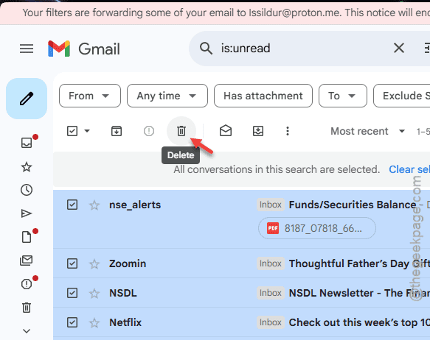Open the Funds/Securities Balance email
The height and width of the screenshot is (340, 430).
coord(353,205)
